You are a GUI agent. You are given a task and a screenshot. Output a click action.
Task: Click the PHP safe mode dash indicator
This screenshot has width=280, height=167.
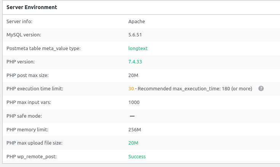(x=132, y=116)
